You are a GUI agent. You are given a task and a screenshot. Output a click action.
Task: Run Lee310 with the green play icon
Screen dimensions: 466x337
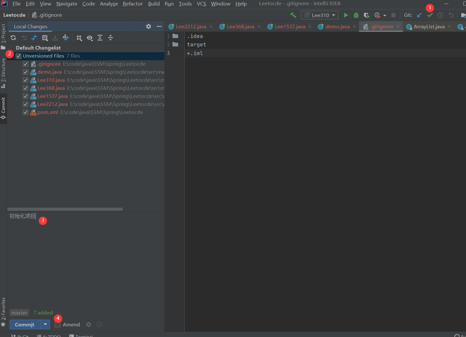coord(346,15)
